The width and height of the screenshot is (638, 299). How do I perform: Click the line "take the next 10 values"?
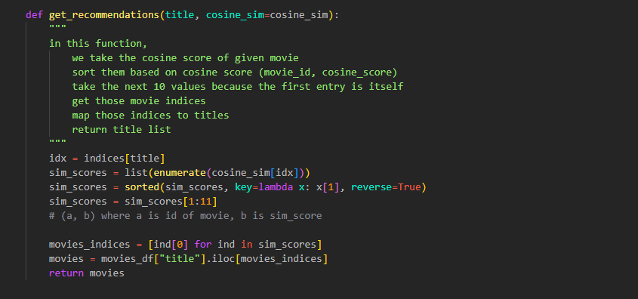coord(238,87)
